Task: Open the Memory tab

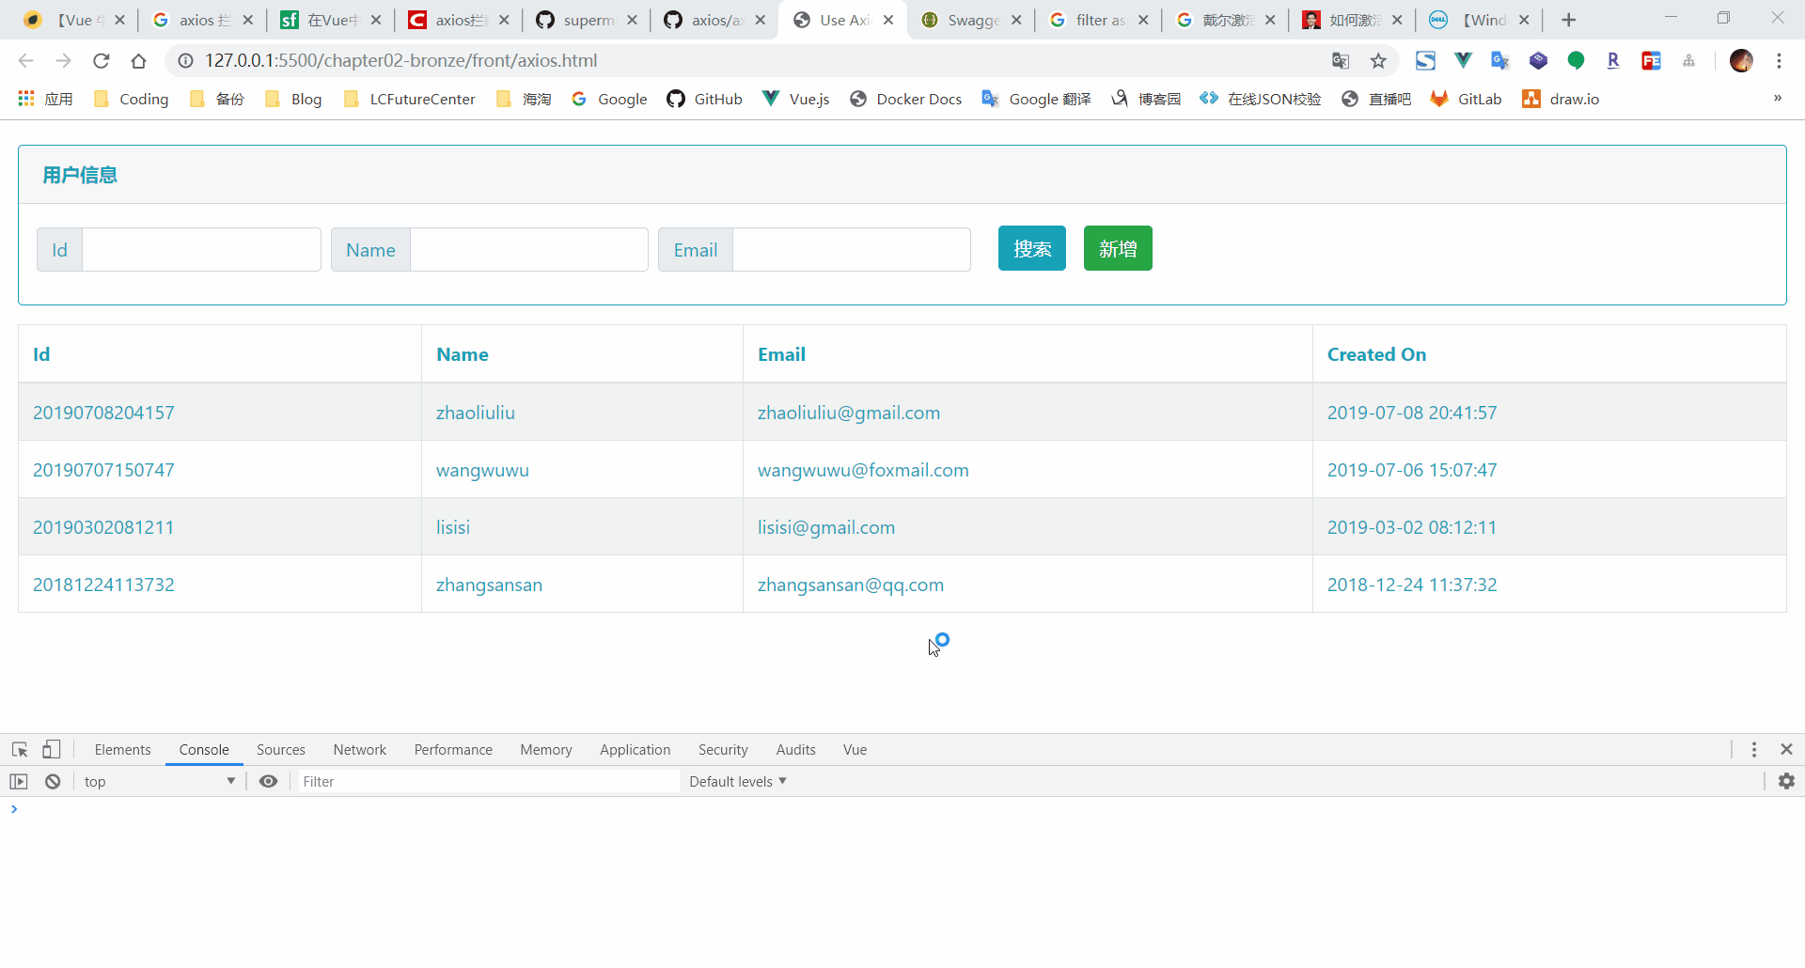Action: click(546, 749)
